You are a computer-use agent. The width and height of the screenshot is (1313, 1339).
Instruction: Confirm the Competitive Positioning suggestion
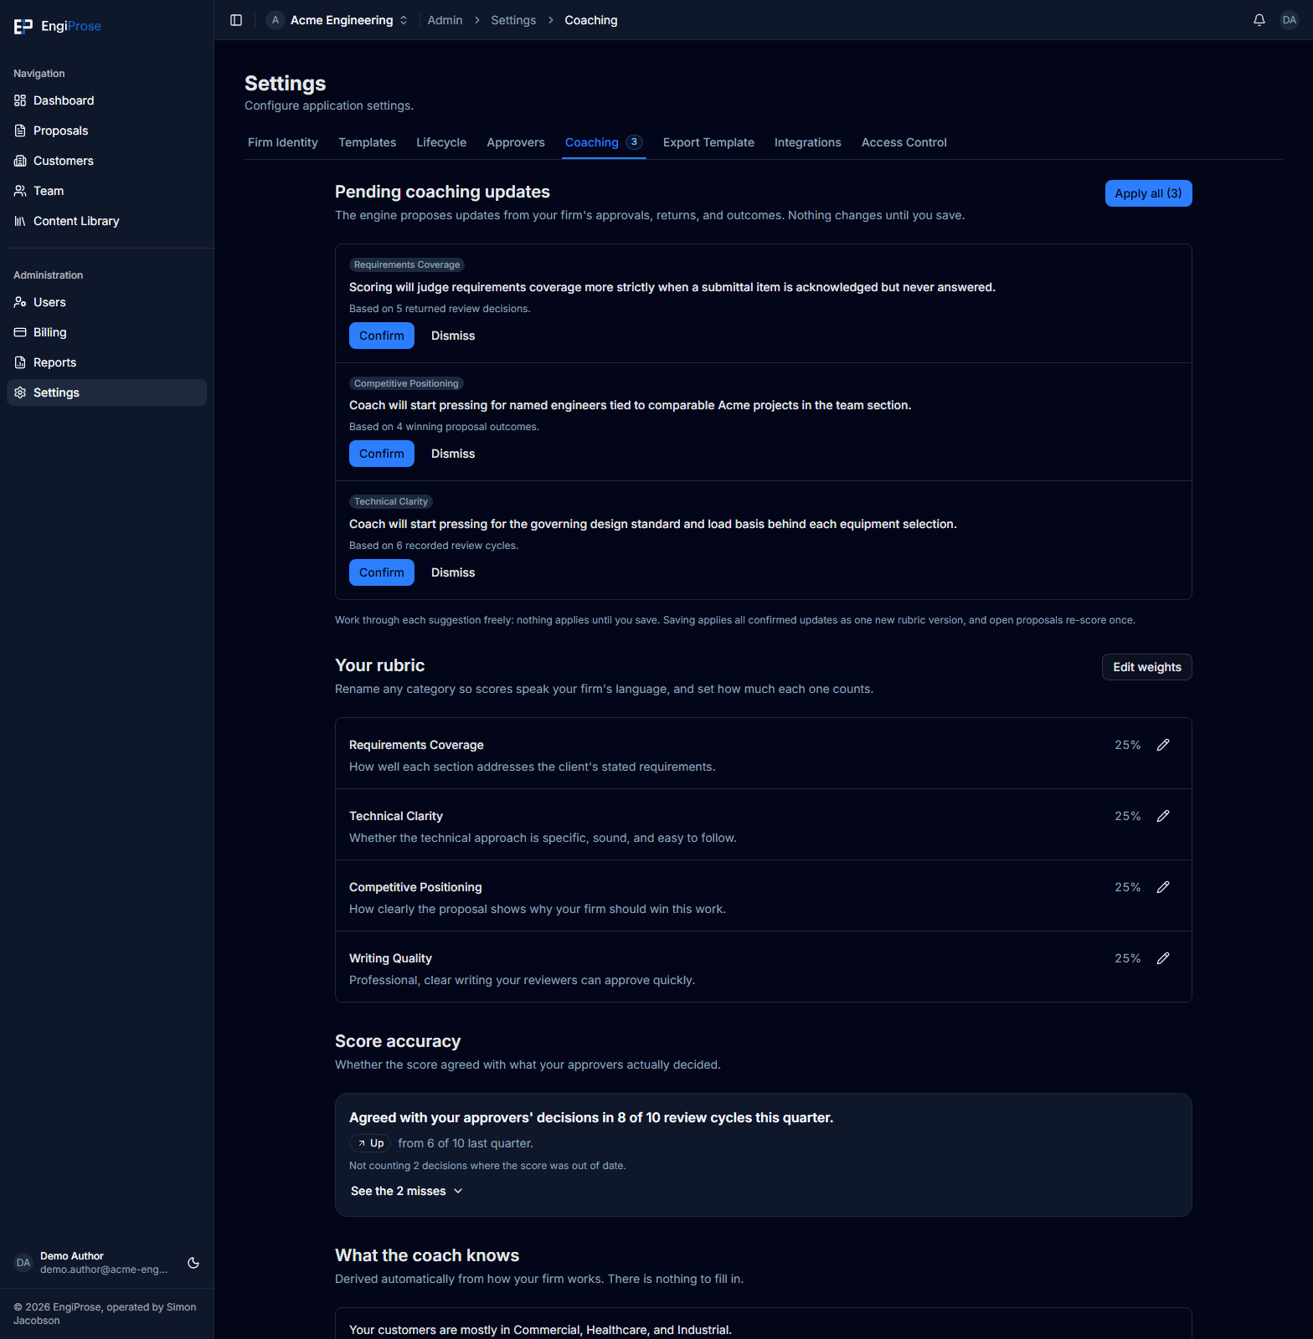[x=382, y=454]
